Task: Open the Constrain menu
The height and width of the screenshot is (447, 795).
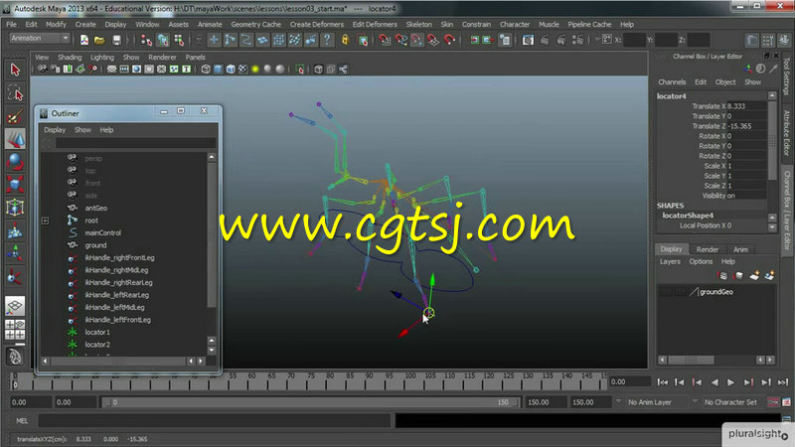Action: pos(476,24)
